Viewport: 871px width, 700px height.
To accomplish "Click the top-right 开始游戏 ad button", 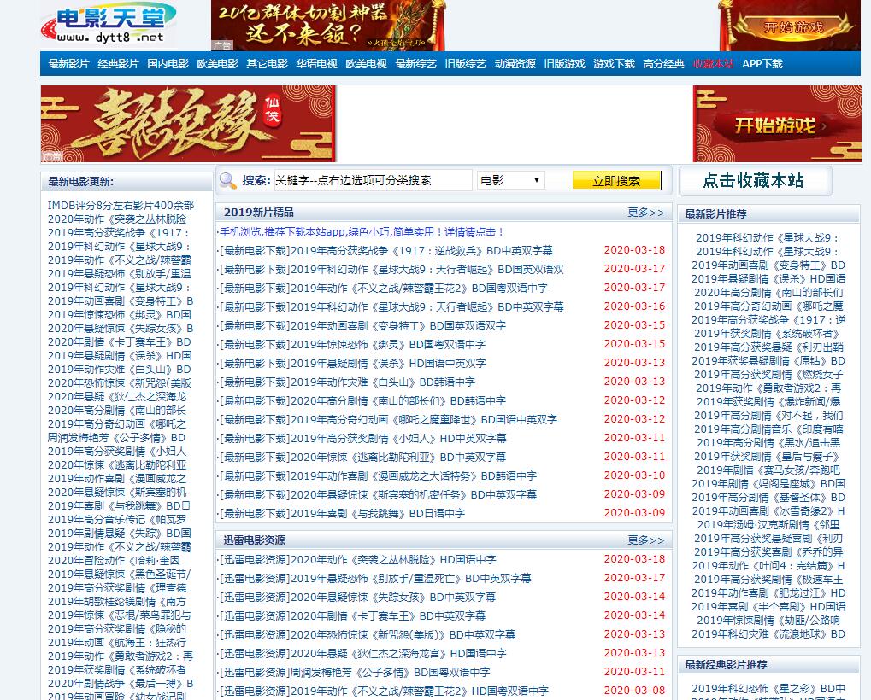I will 789,26.
